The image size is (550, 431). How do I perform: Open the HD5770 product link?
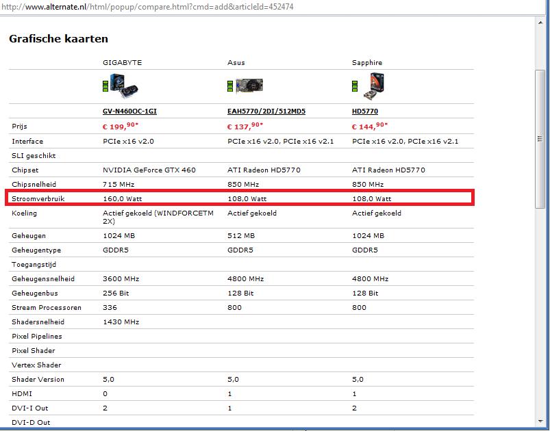pos(365,112)
